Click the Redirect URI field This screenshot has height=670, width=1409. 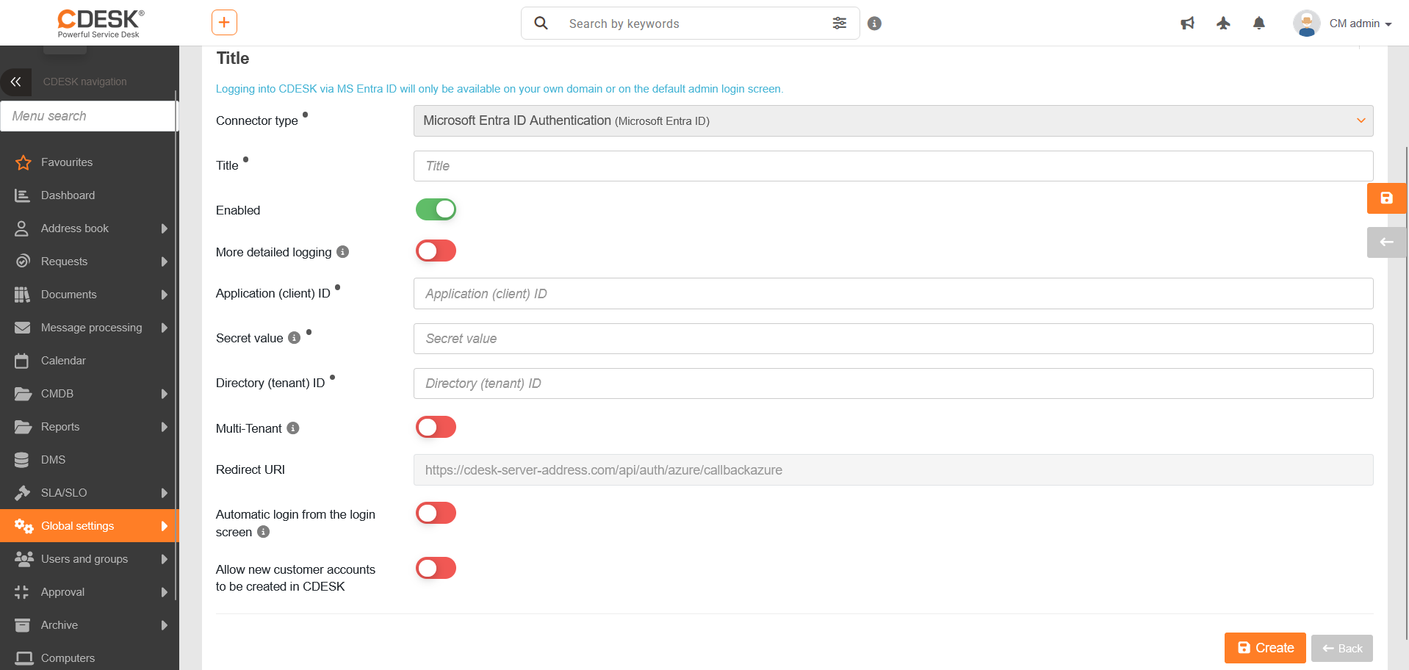click(x=893, y=470)
